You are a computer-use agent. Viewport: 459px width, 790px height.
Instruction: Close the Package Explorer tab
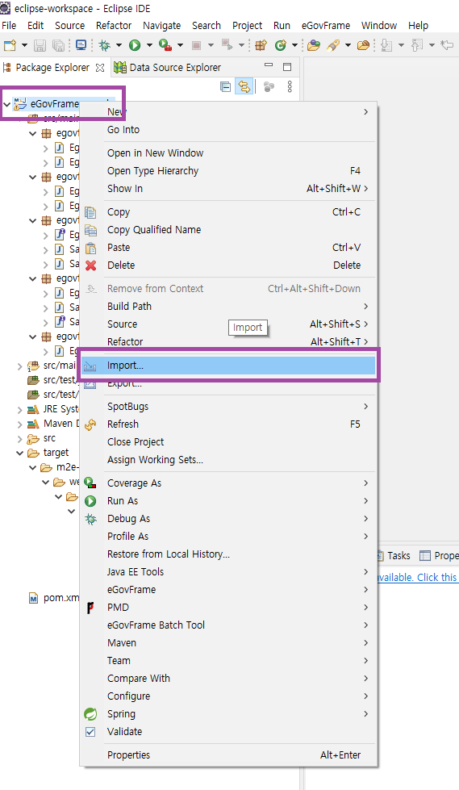(100, 68)
